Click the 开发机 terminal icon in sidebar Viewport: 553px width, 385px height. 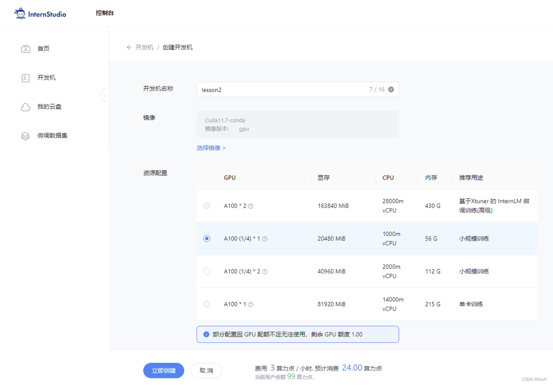[25, 78]
